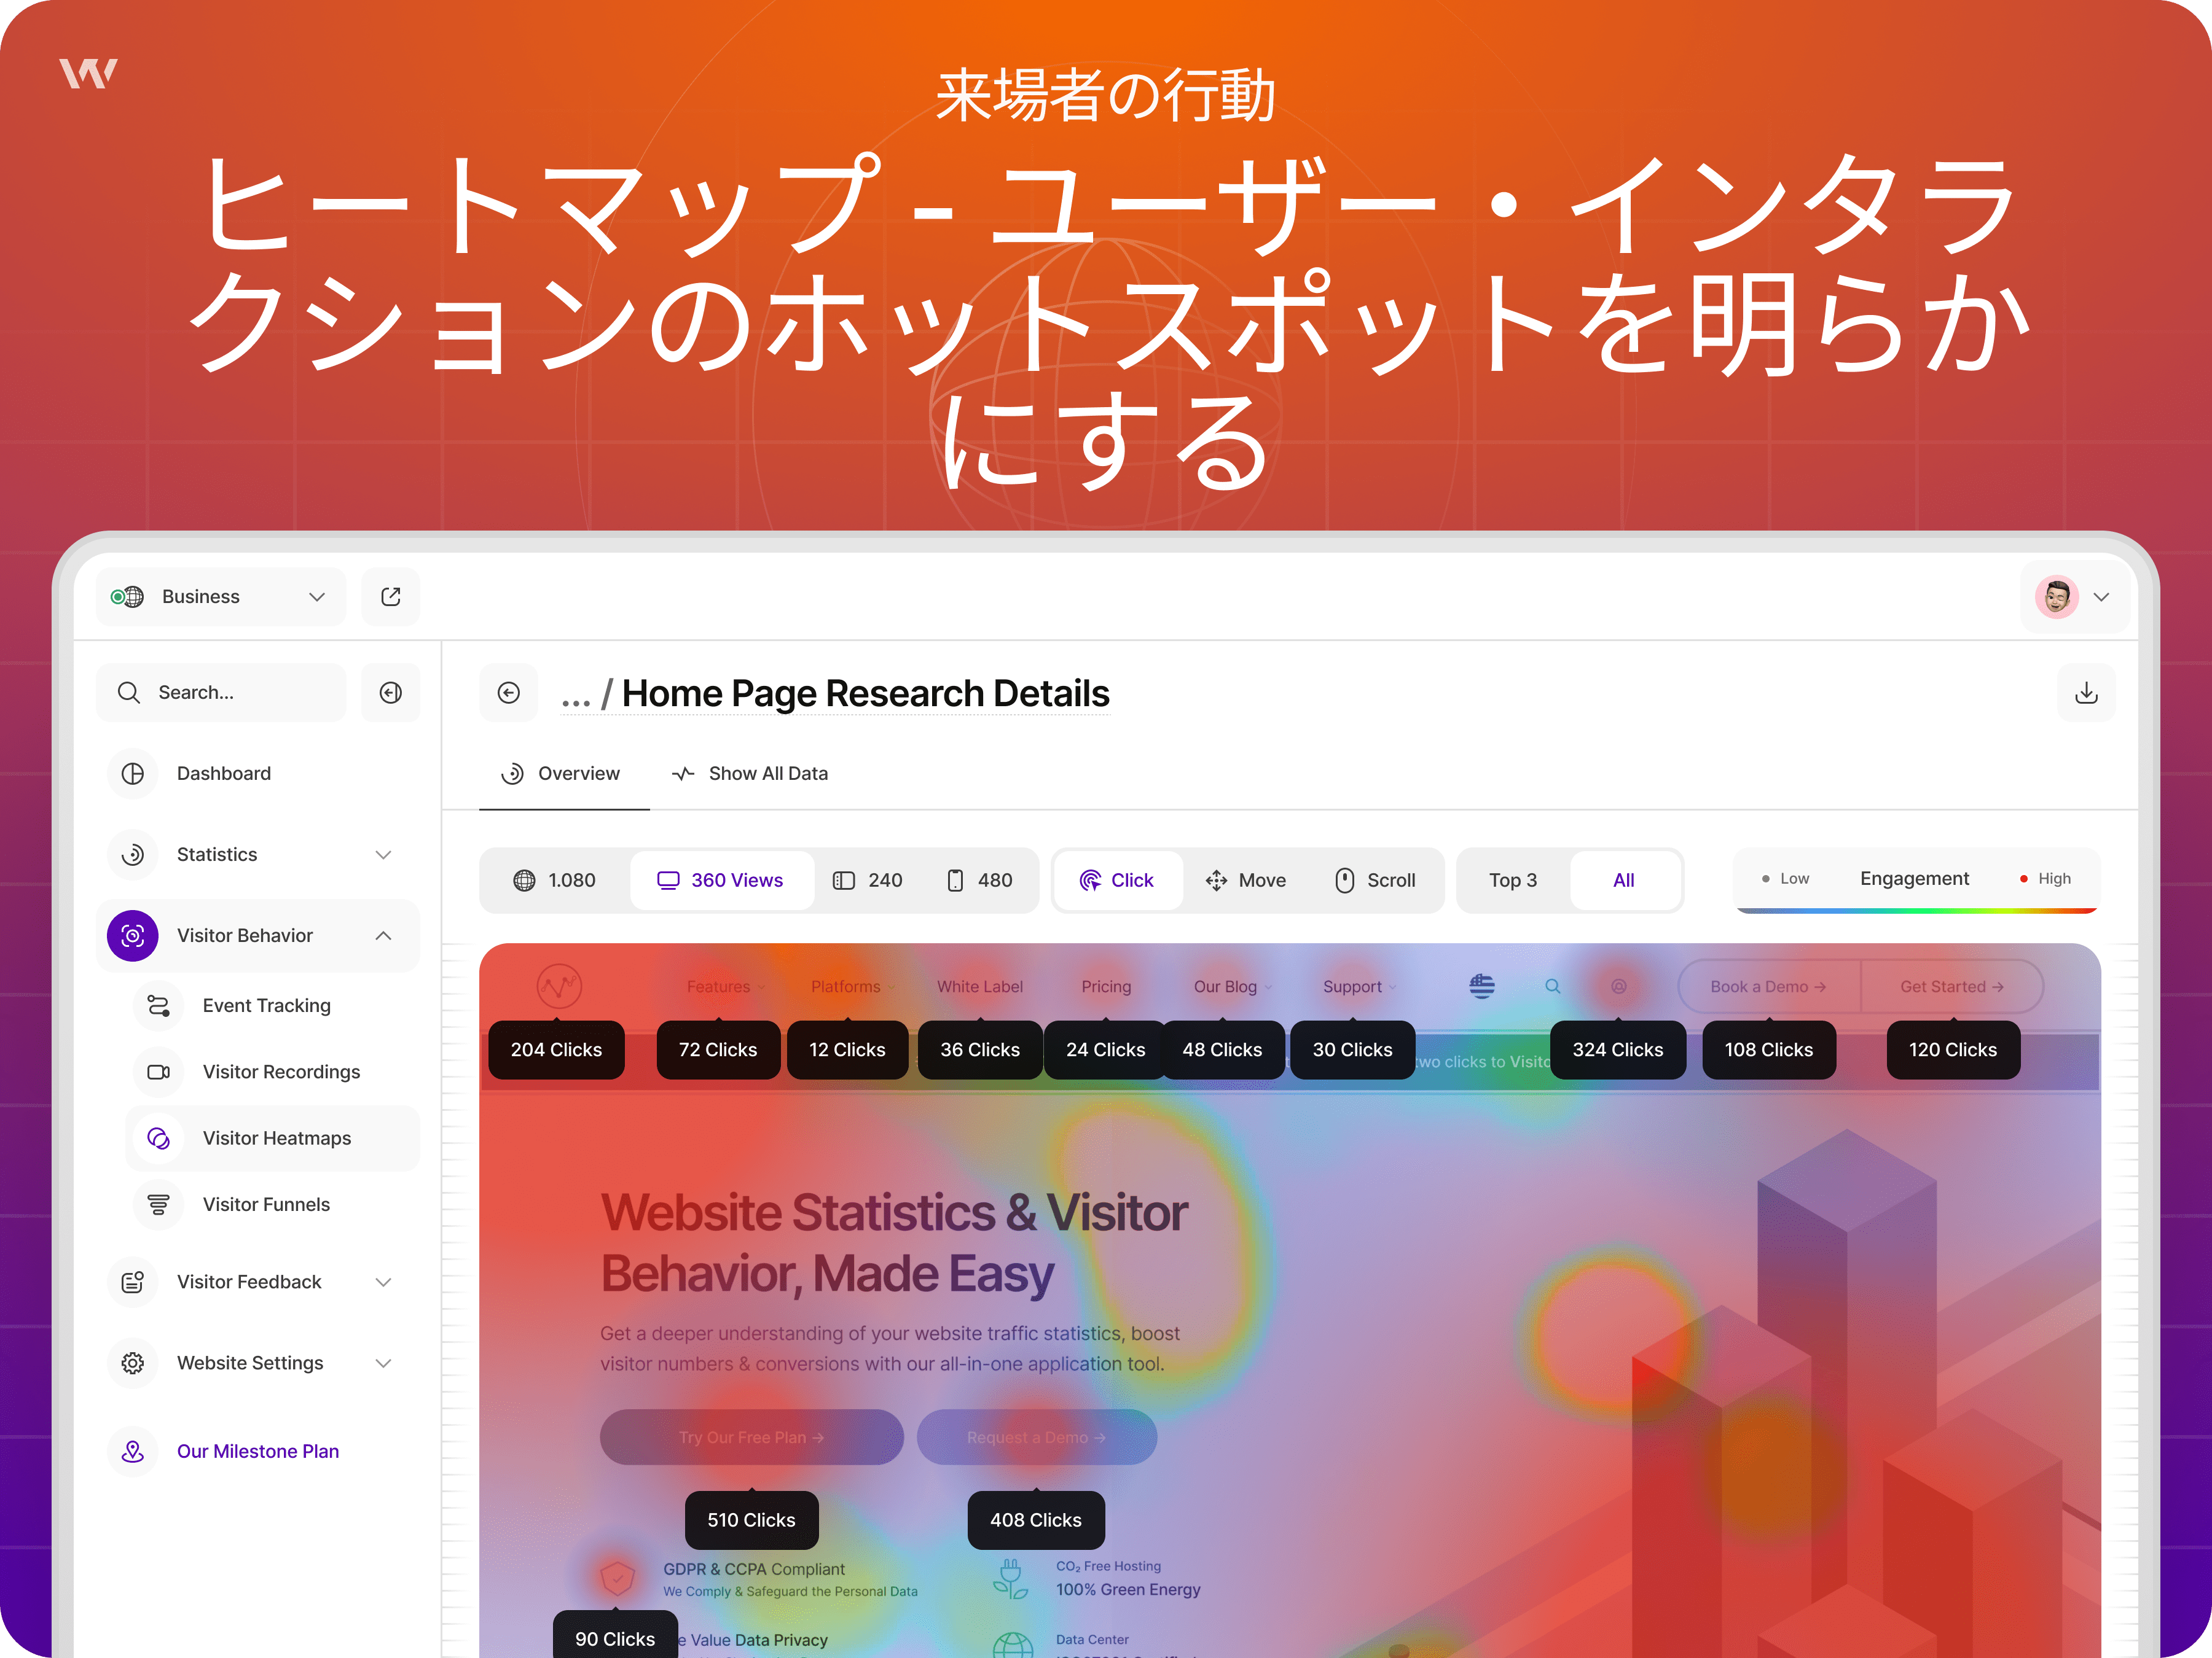Click the Low engagement legend dot
The height and width of the screenshot is (1658, 2212).
click(1766, 879)
